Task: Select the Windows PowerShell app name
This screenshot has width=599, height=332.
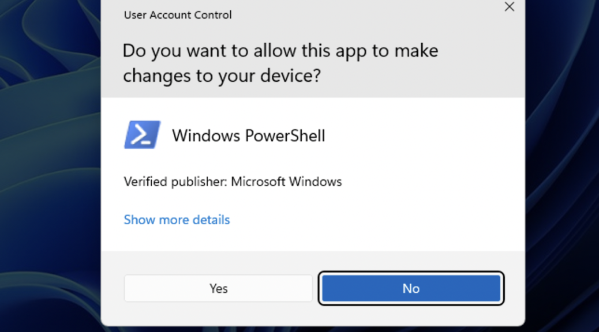Action: click(248, 135)
